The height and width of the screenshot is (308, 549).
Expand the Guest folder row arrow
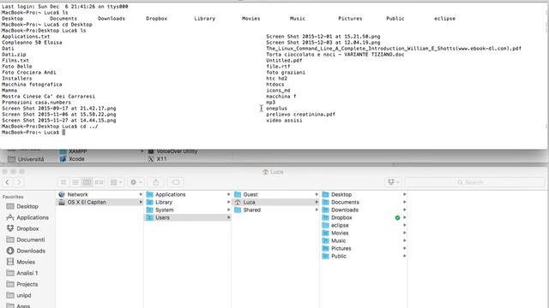tap(317, 194)
